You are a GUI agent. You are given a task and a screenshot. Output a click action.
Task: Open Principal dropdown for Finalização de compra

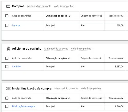(x=50, y=106)
